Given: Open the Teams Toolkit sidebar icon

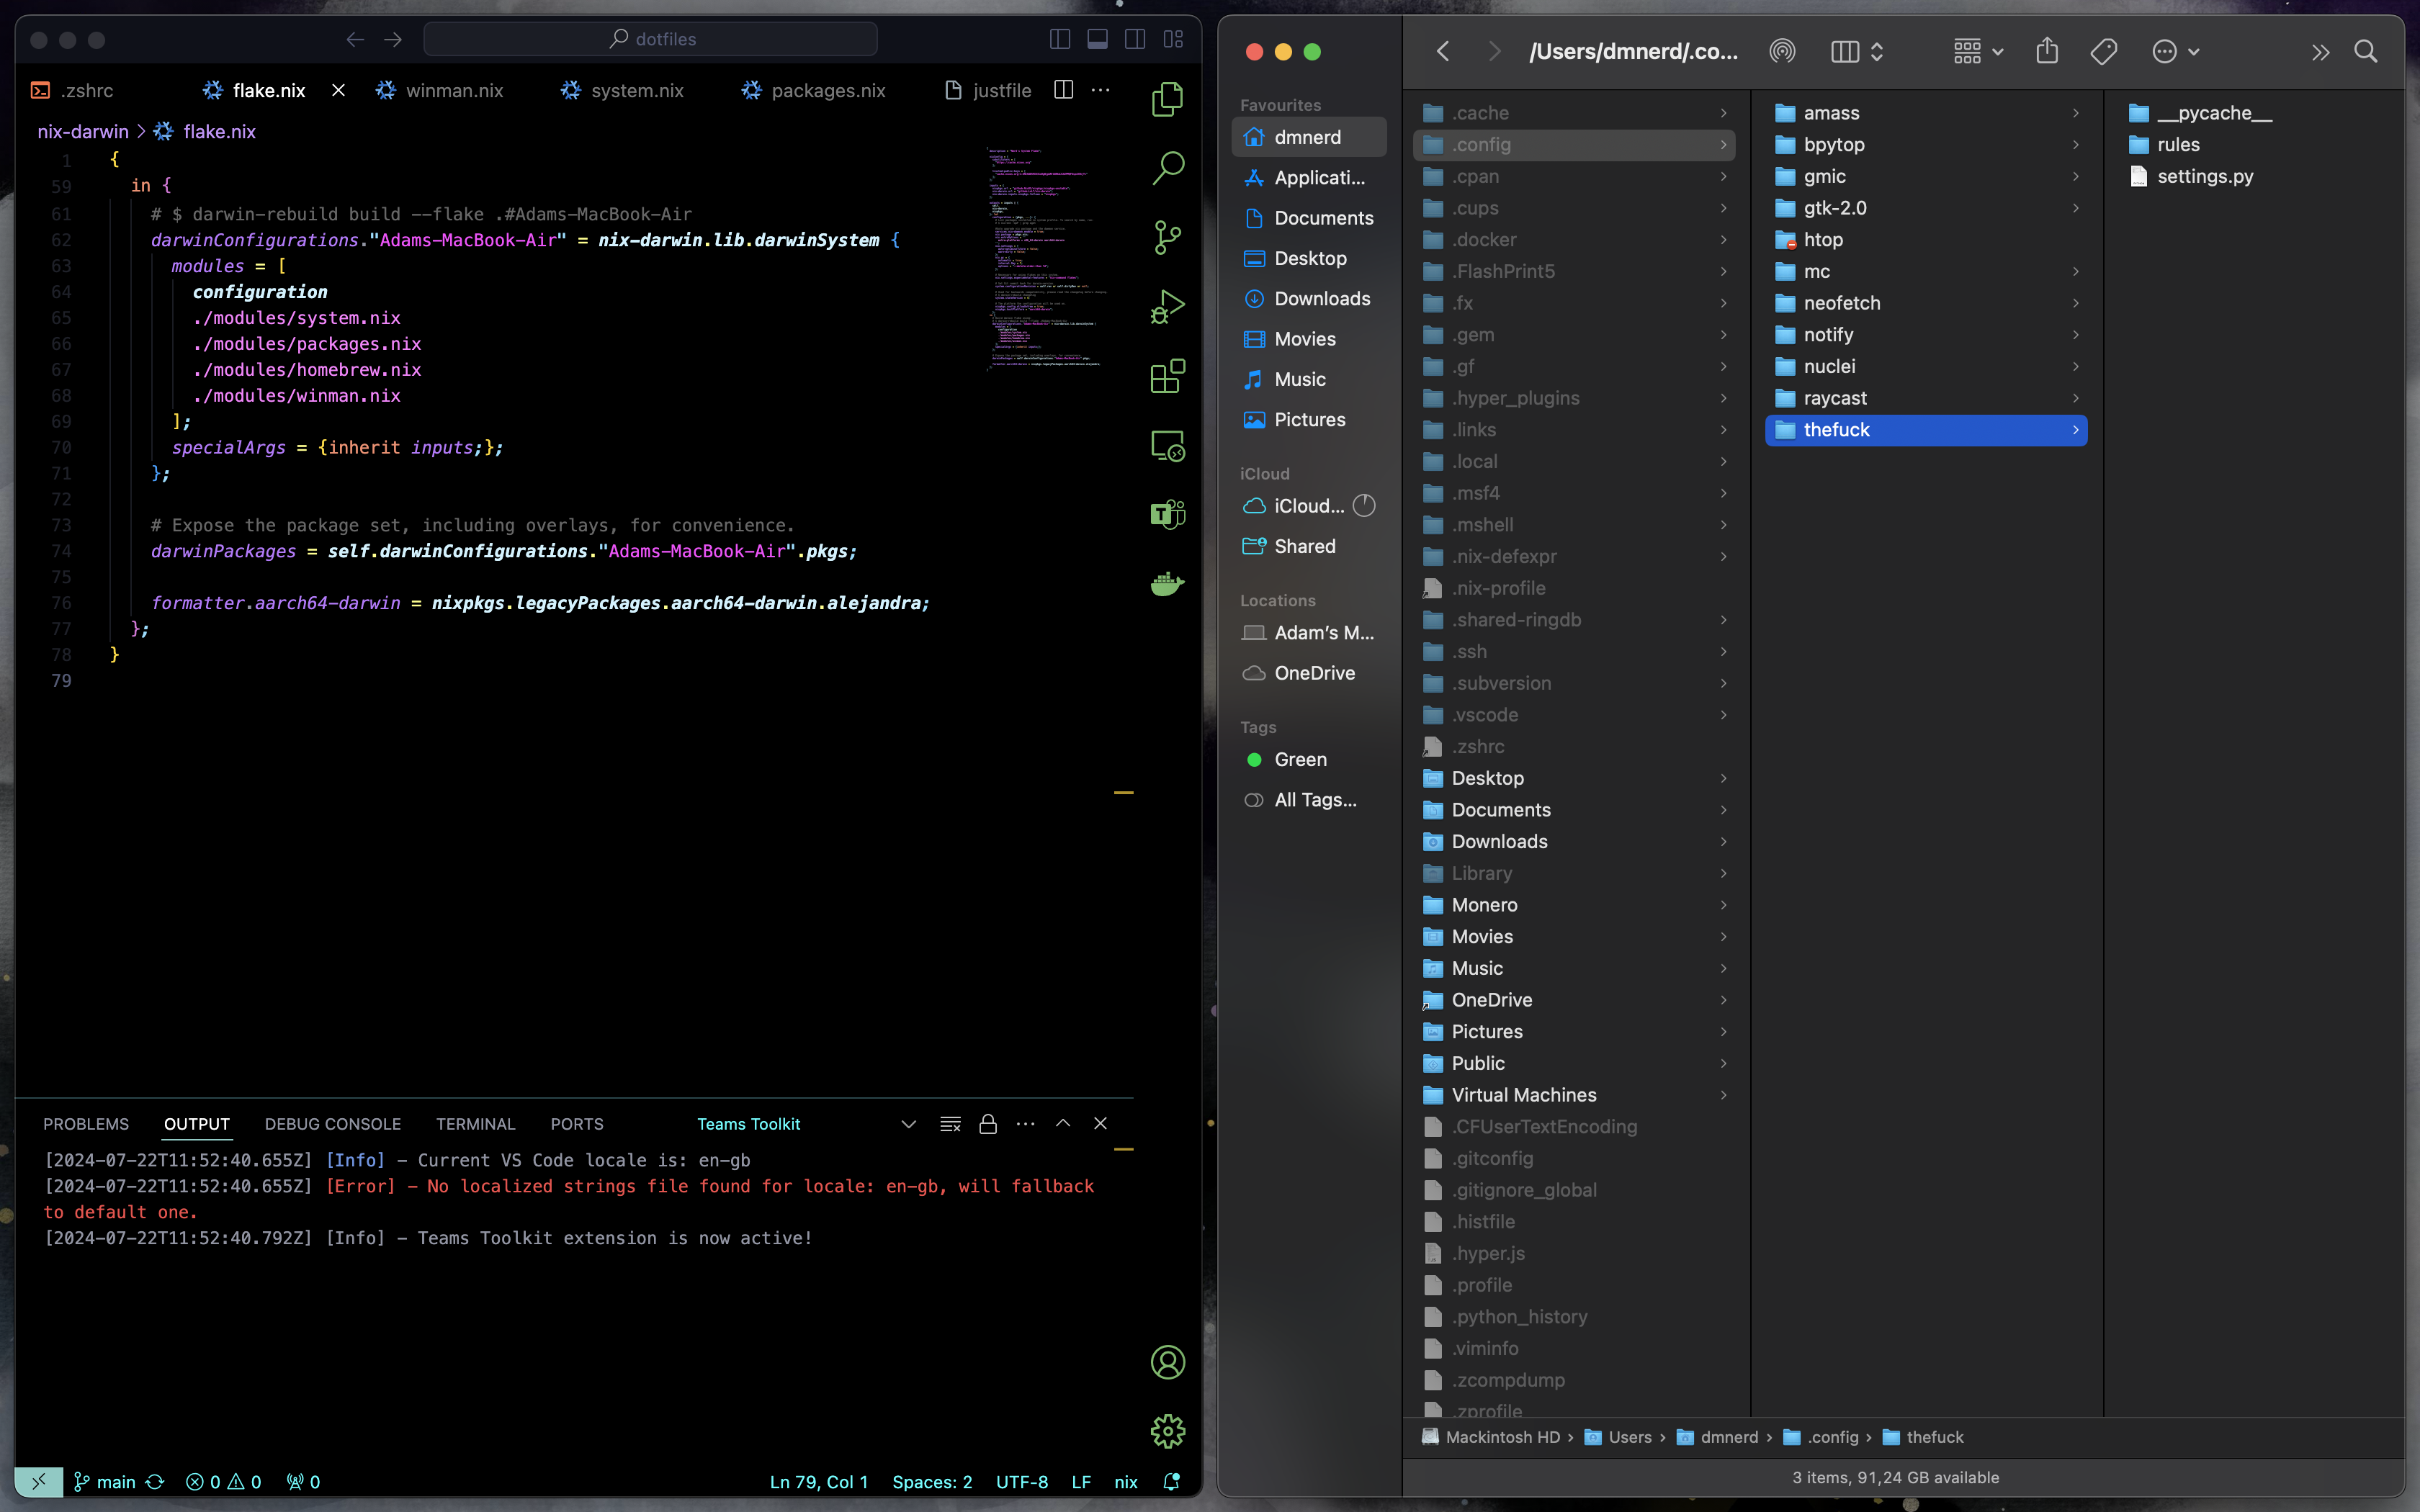Looking at the screenshot, I should click(x=1167, y=514).
